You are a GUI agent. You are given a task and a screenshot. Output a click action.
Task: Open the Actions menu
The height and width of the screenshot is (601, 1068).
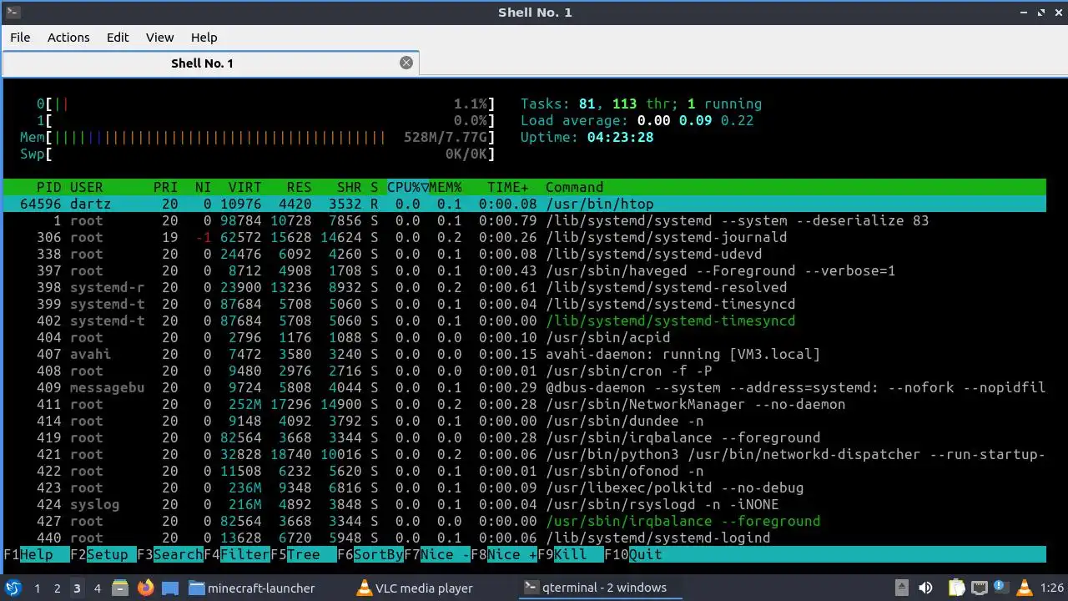click(x=68, y=37)
